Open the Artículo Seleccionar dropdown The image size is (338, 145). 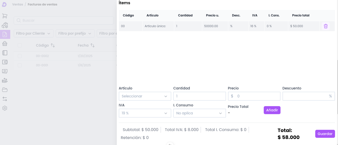coord(145,96)
